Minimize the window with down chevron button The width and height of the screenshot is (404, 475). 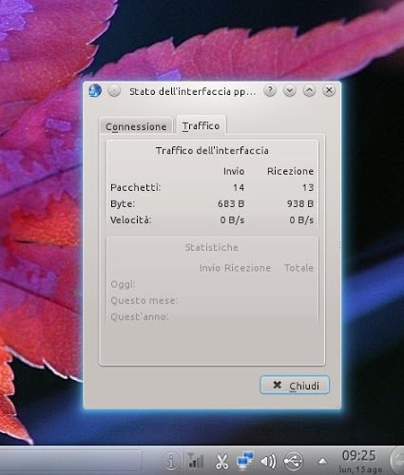pos(289,91)
